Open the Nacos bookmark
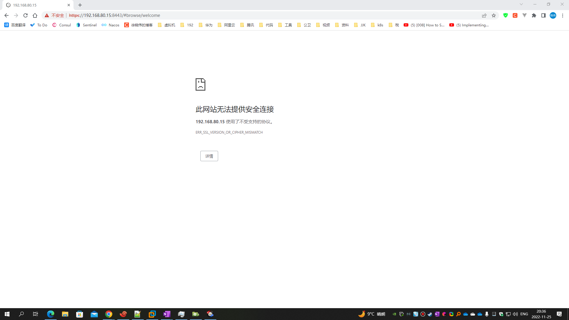 tap(111, 25)
